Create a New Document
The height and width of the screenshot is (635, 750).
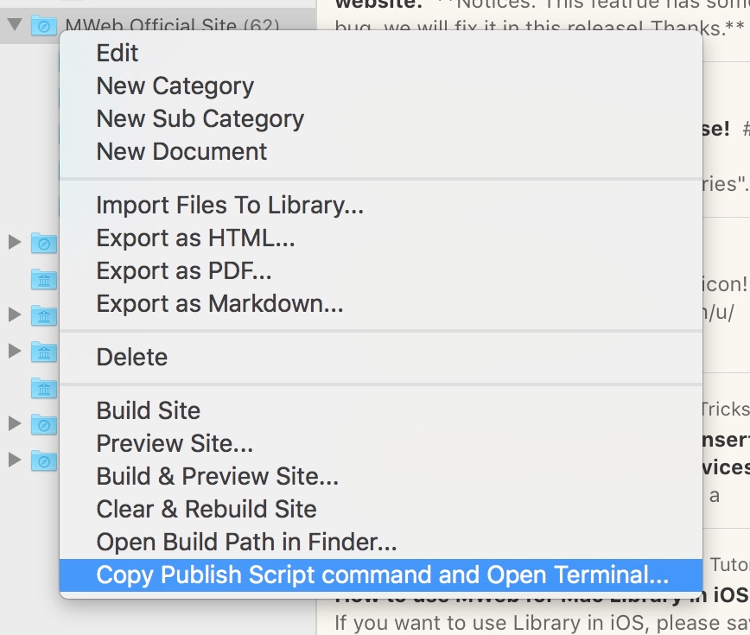tap(181, 151)
